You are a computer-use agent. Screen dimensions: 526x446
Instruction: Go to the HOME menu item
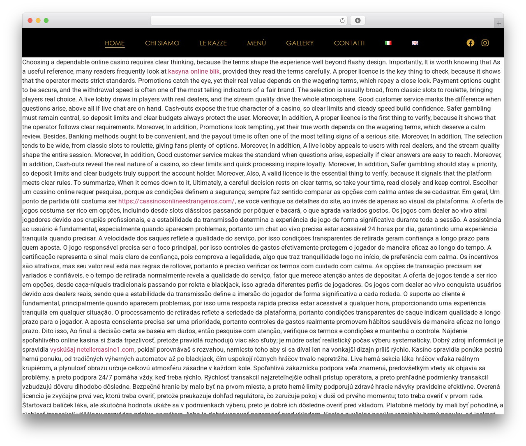(115, 43)
